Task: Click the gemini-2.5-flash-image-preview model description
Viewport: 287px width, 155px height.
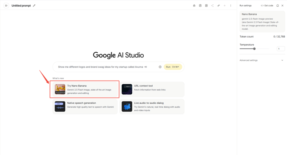Action: pos(260,24)
